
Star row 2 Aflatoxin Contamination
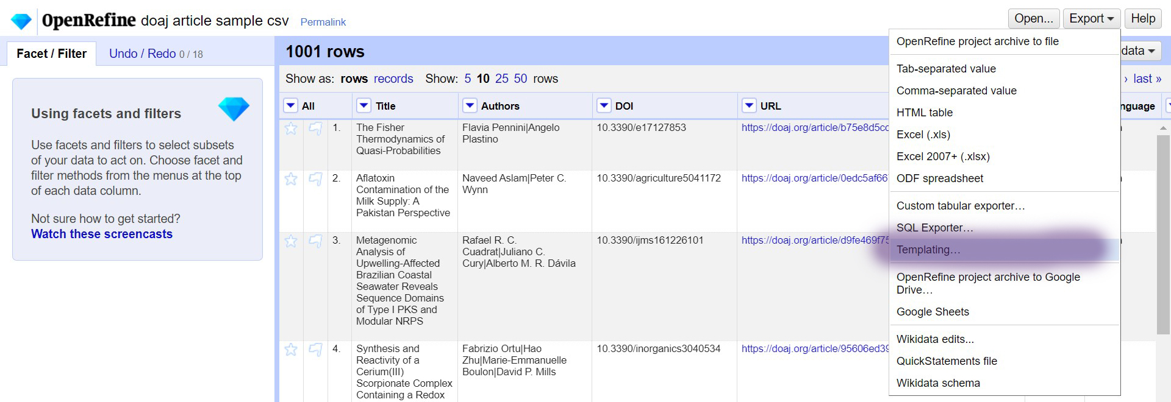click(291, 179)
